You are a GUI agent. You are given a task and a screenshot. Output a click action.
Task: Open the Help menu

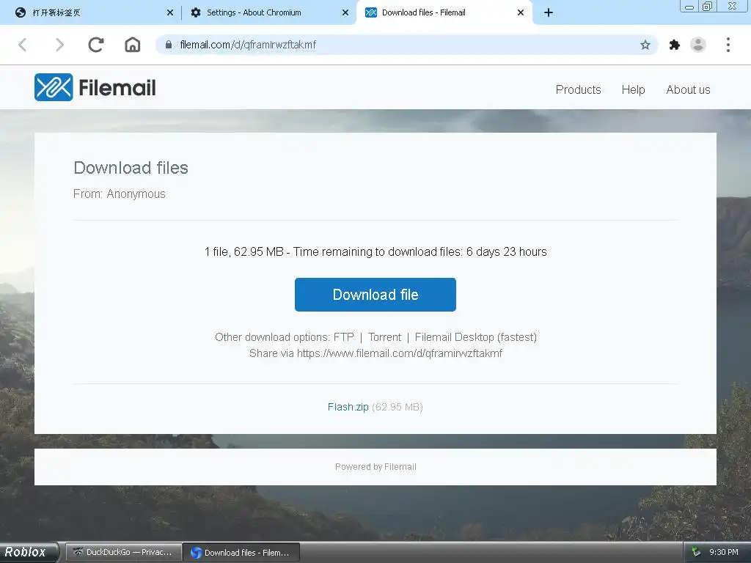click(633, 89)
